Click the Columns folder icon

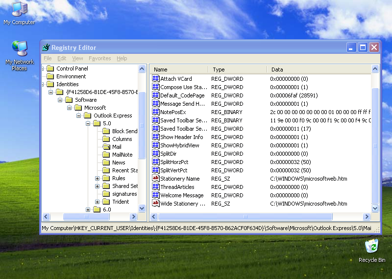[106, 139]
